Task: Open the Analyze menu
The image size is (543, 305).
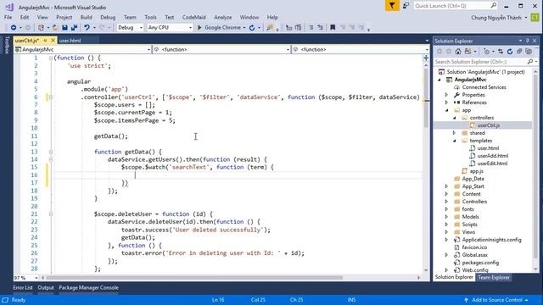Action: [x=222, y=17]
